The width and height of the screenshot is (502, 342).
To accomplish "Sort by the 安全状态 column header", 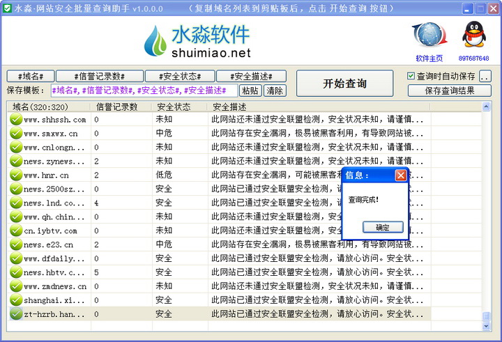I will (180, 107).
